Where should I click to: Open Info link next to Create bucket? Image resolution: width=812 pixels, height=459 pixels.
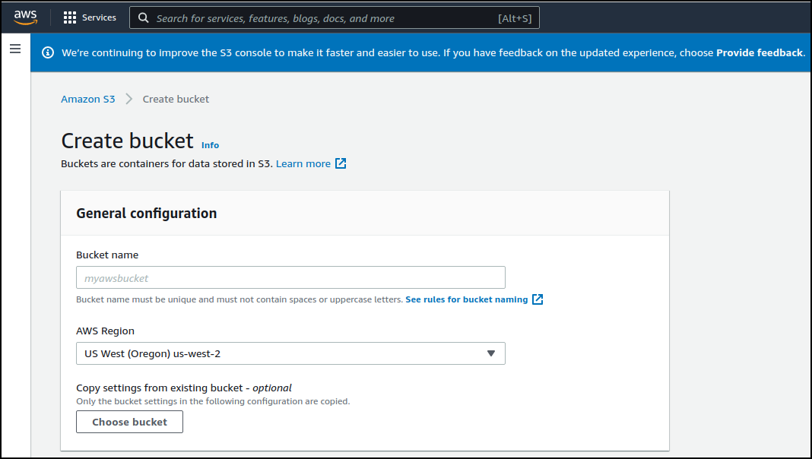pyautogui.click(x=211, y=145)
